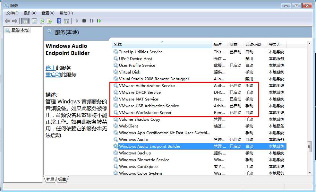316x192 pixels.
Task: Sort by the 名称 column header
Action: click(x=162, y=45)
